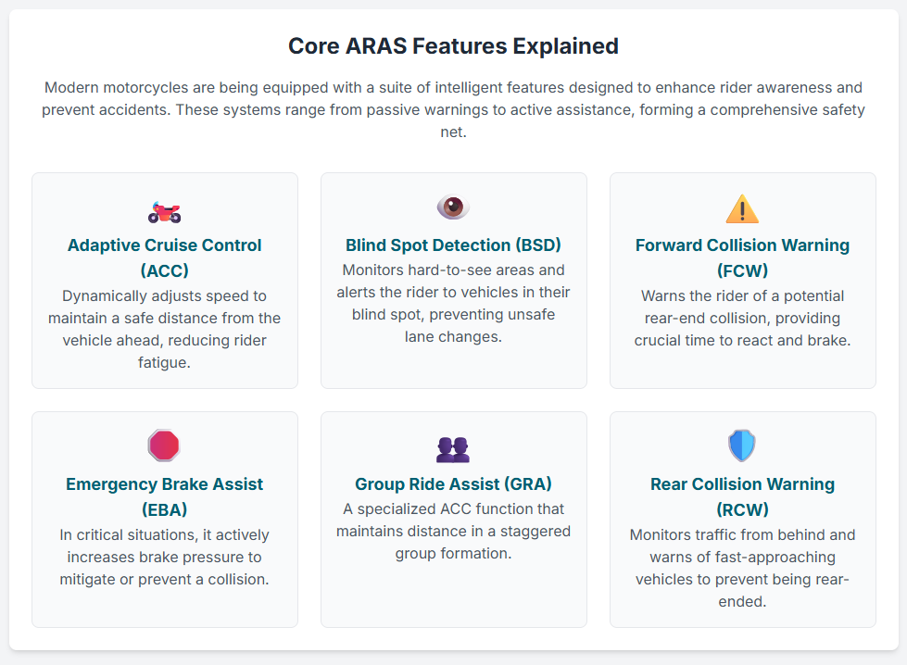This screenshot has height=665, width=907.
Task: Click the Emergency Brake Assist (EBA) heading
Action: (x=164, y=496)
